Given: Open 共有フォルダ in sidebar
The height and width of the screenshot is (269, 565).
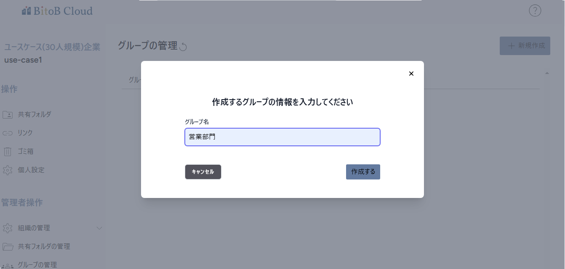Looking at the screenshot, I should (x=35, y=114).
